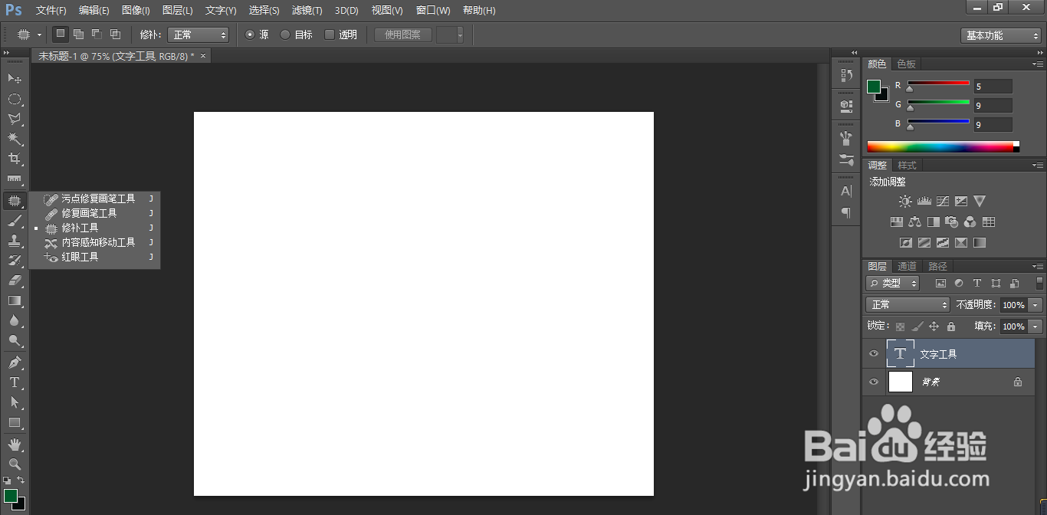Switch to the 通道 tab
Viewport: 1047px width, 515px height.
coord(908,267)
